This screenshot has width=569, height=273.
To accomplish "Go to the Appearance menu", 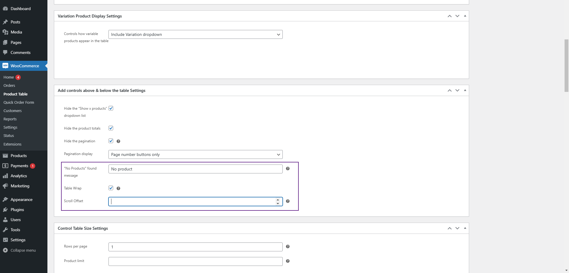I will point(24,199).
